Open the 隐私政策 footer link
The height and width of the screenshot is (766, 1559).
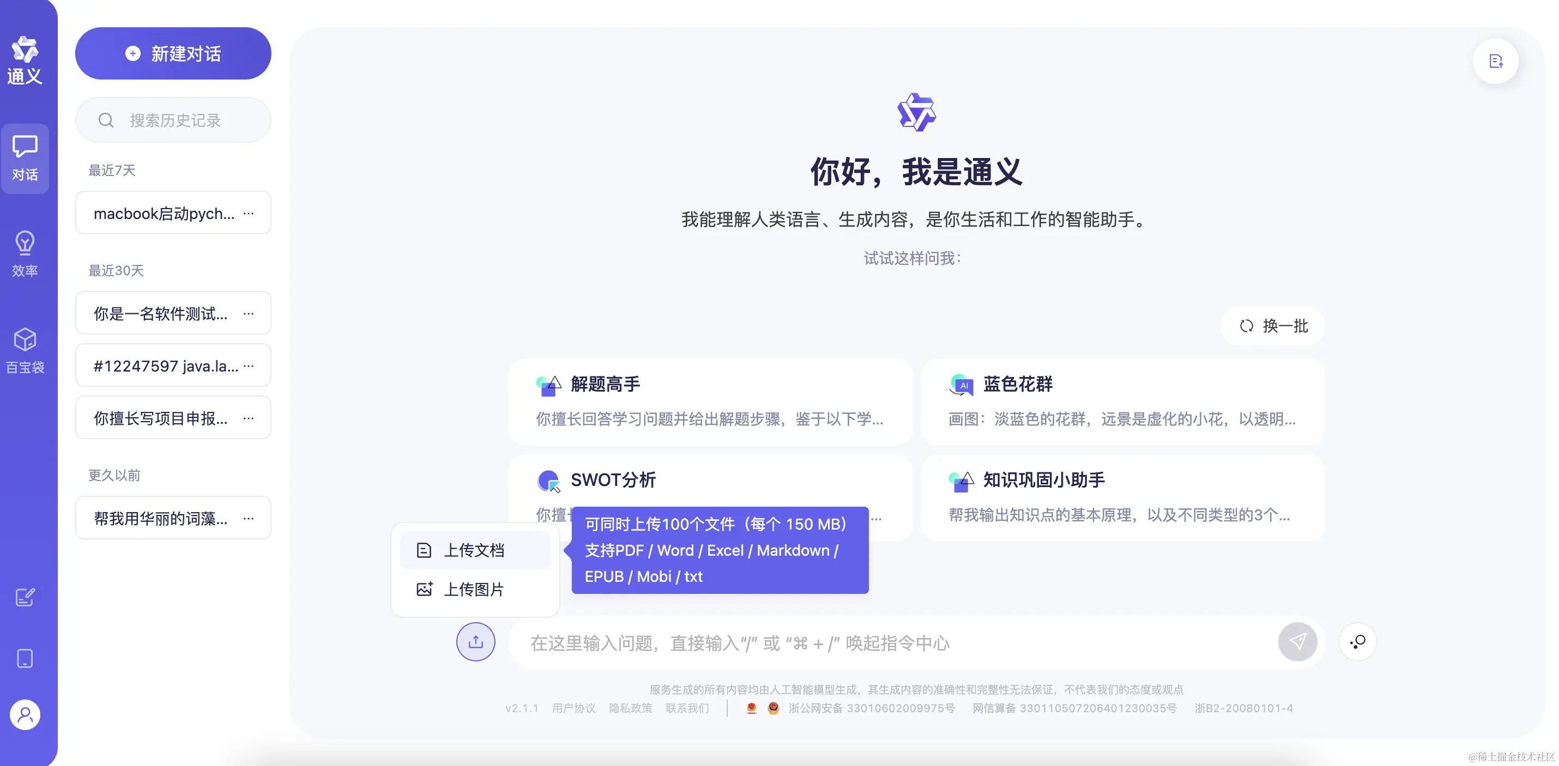coord(630,708)
